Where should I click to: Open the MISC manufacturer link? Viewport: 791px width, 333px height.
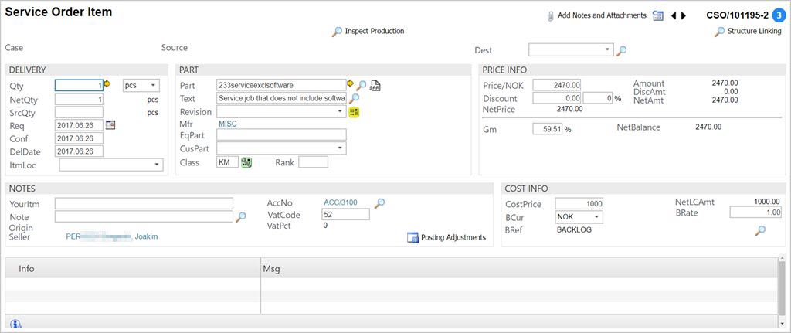pos(227,124)
